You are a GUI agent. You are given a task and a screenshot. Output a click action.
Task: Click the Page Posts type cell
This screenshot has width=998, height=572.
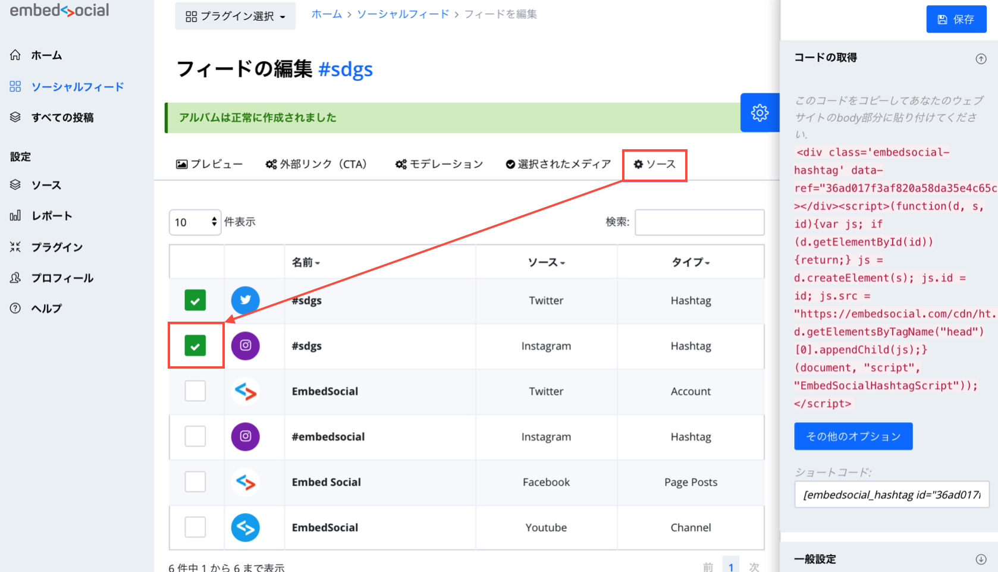tap(691, 482)
